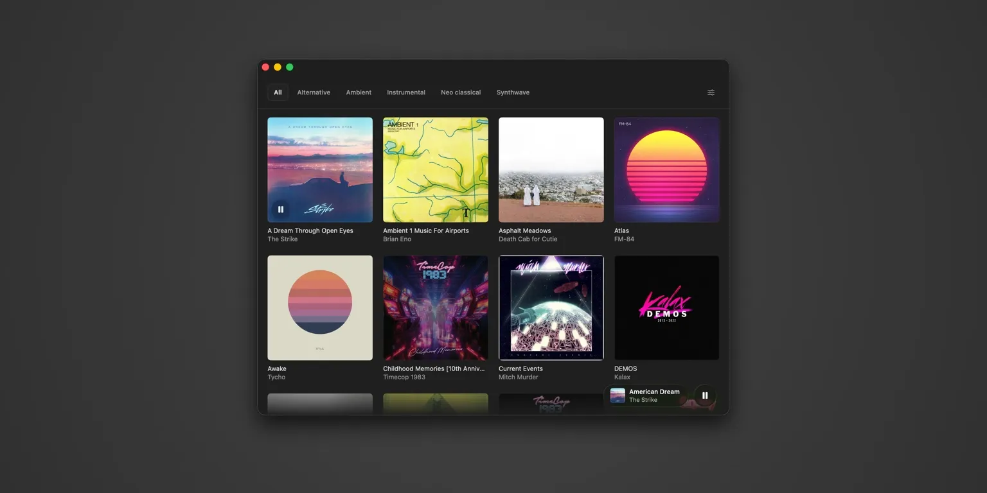Click the Asphalt Meadows title text

click(x=525, y=230)
